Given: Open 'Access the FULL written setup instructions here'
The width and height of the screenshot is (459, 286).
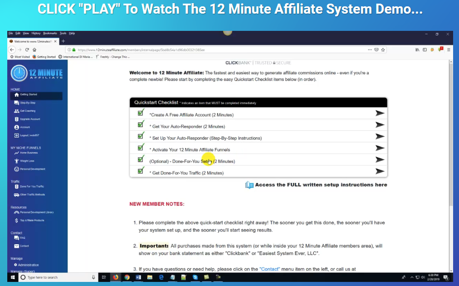Looking at the screenshot, I should [x=317, y=185].
